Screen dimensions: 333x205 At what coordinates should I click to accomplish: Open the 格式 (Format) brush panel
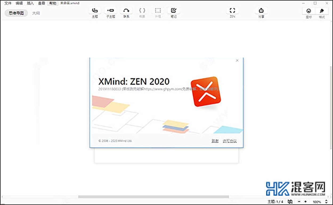click(x=322, y=11)
